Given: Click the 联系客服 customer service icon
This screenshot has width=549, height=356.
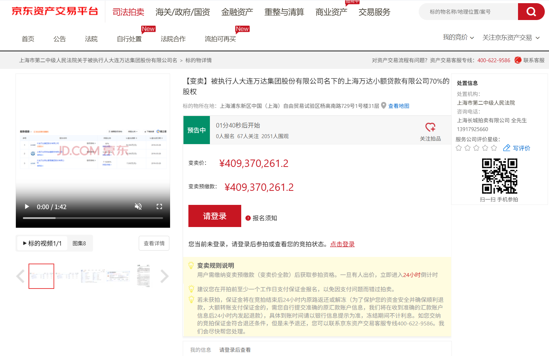Looking at the screenshot, I should tap(518, 60).
